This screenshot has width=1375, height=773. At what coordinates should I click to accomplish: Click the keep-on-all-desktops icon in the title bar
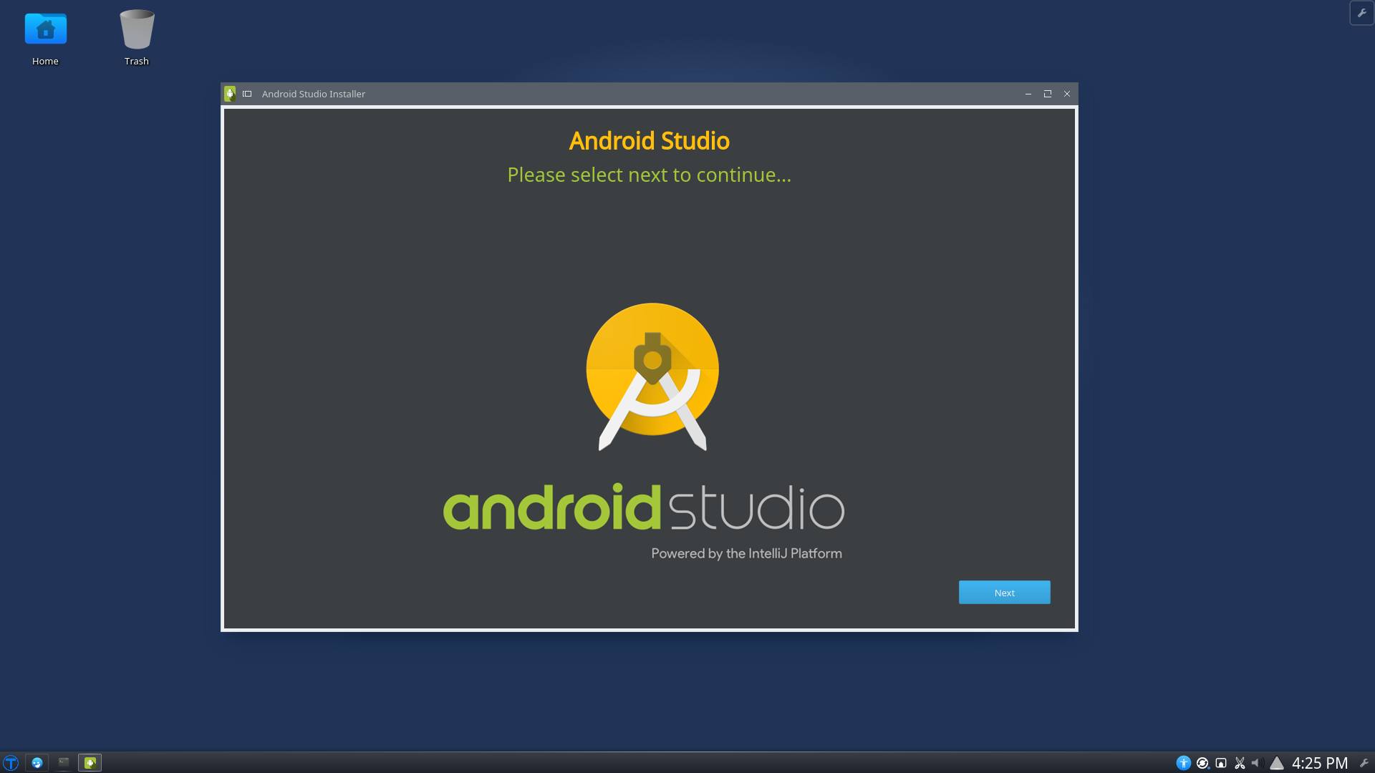[x=247, y=94]
